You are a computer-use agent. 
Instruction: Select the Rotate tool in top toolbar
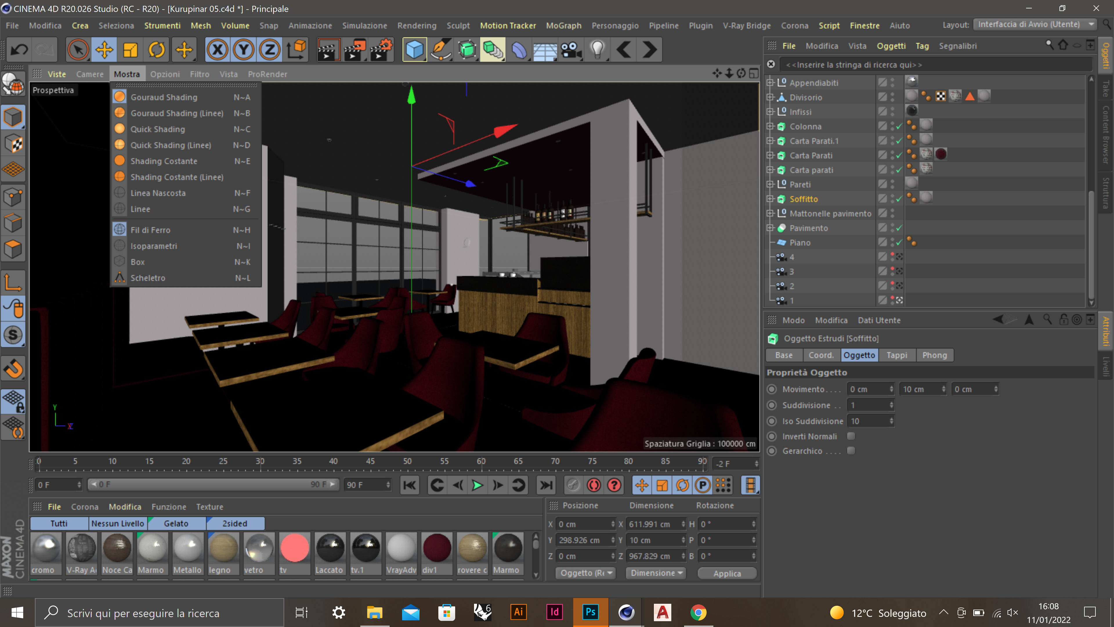[157, 50]
